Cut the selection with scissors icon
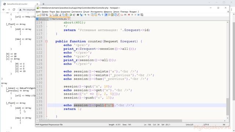 coord(60,15)
